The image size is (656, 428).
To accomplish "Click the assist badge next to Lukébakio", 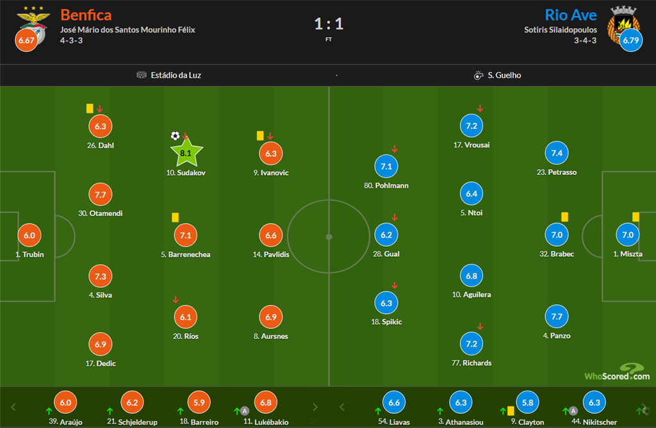I will (245, 411).
